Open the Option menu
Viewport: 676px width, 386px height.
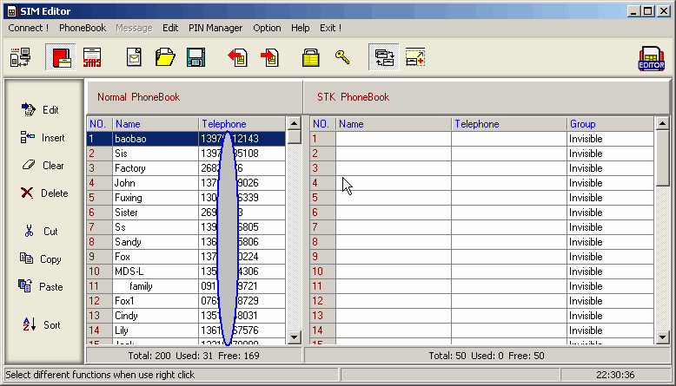267,28
